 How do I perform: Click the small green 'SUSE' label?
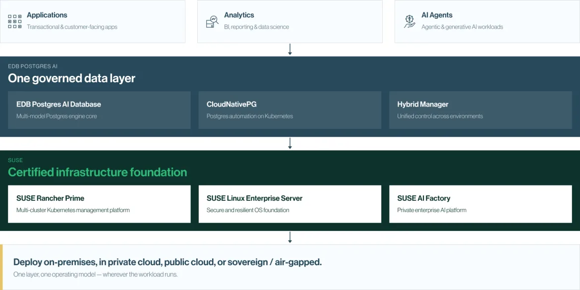click(15, 160)
